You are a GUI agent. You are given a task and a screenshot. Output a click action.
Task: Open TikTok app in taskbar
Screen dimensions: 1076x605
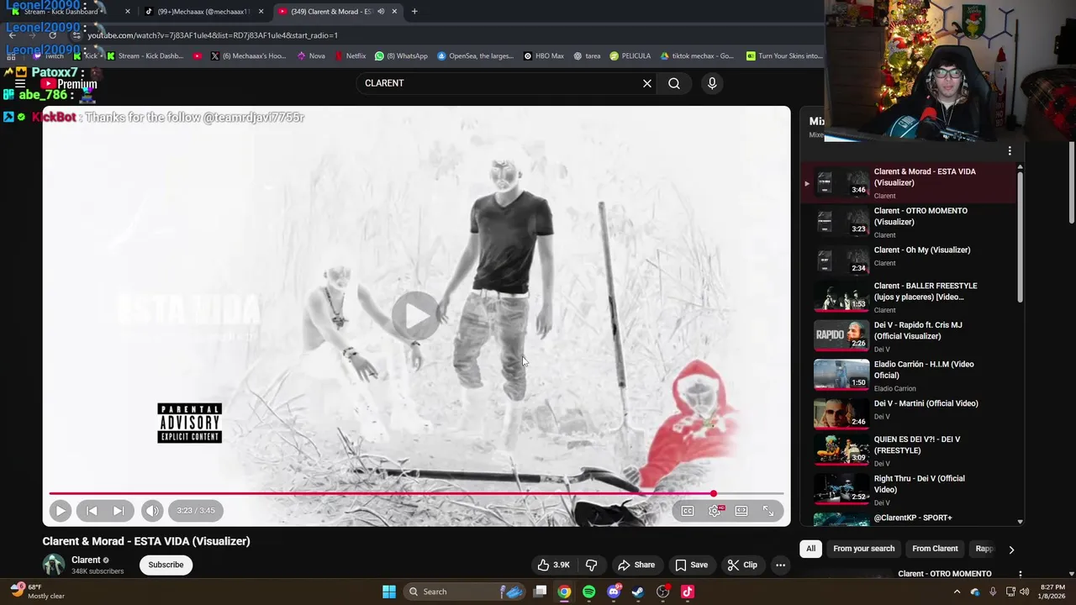[688, 592]
